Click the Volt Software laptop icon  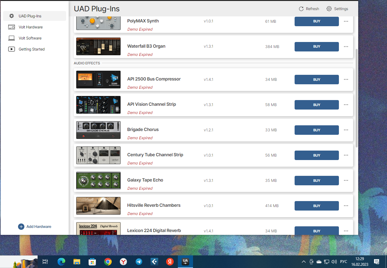[x=12, y=38]
